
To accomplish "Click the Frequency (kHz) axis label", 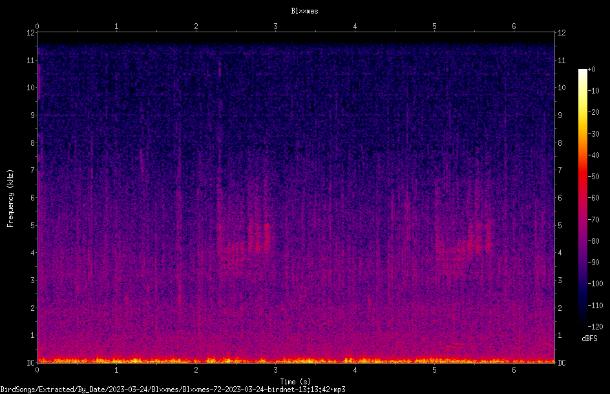I will pos(10,199).
